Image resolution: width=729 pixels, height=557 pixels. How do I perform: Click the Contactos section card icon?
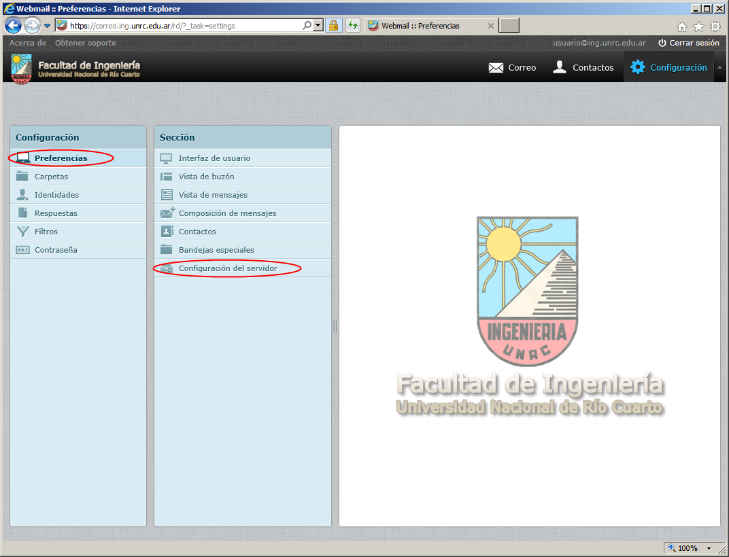[x=167, y=232]
